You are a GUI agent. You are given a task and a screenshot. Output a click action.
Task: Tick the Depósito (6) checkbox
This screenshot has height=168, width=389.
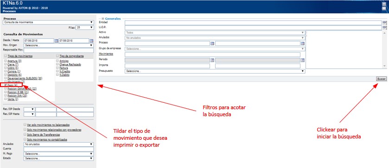[x=6, y=75]
